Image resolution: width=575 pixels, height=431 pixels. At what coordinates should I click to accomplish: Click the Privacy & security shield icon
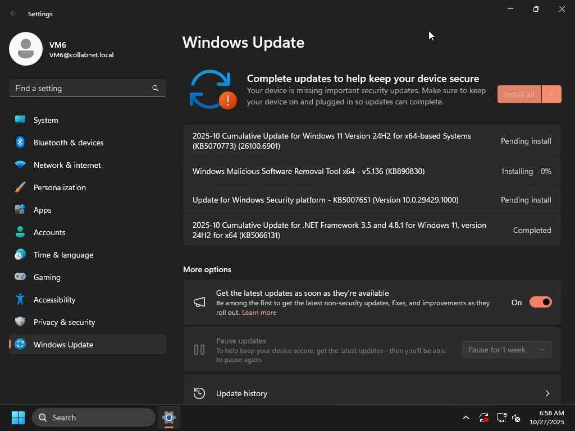pyautogui.click(x=20, y=322)
